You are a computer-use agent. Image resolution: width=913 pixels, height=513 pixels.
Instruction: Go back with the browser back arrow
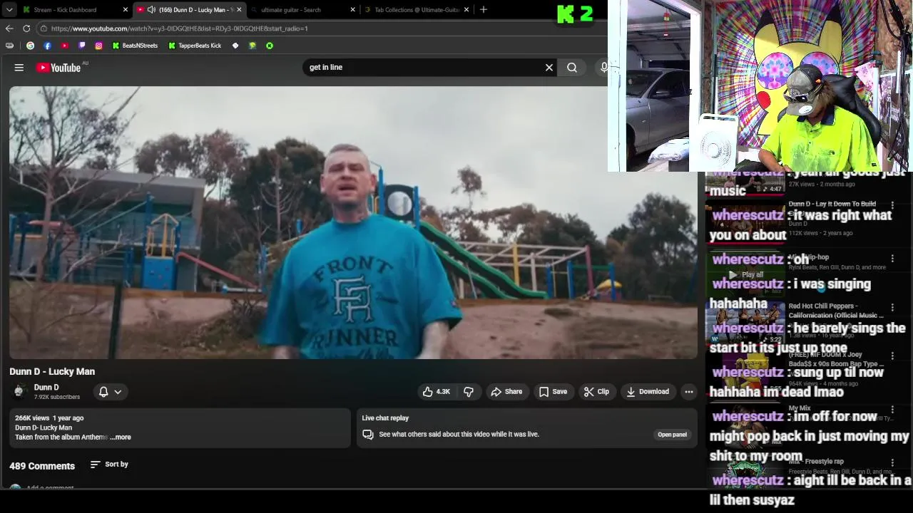pos(9,28)
